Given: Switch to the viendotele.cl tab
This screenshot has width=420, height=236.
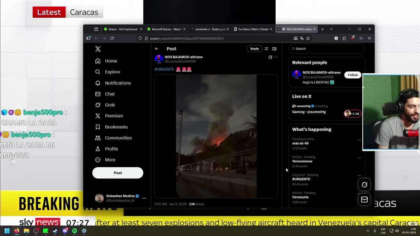Looking at the screenshot, I should point(210,29).
